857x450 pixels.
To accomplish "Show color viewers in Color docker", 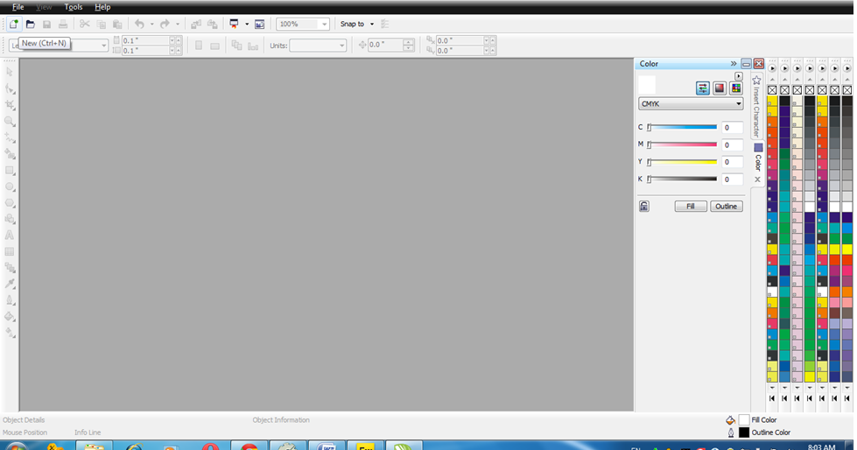I will (720, 88).
